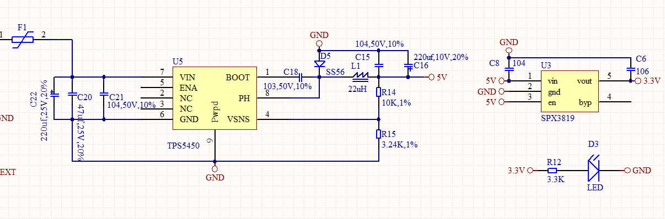The image size is (665, 219).
Task: Click the 3.3K value under R12
Action: 555,179
